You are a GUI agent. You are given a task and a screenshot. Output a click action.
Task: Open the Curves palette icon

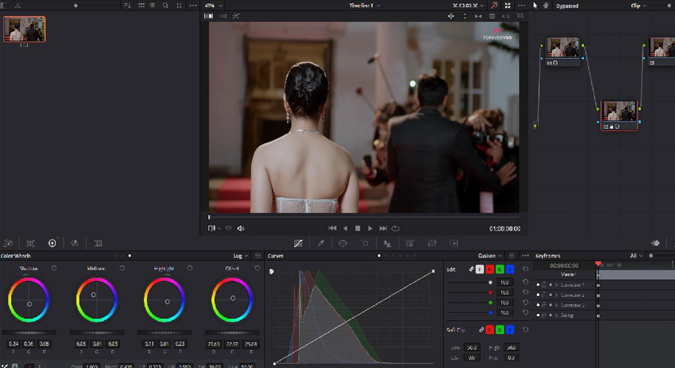click(x=298, y=243)
